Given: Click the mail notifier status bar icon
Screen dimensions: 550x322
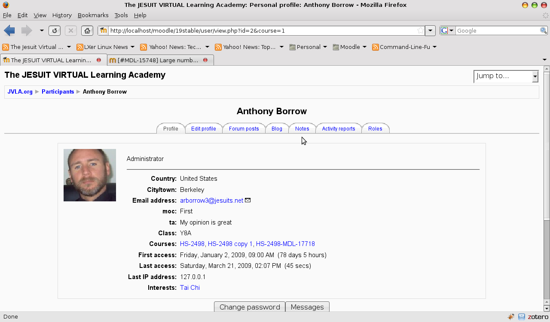Looking at the screenshot, I should click(x=521, y=317).
